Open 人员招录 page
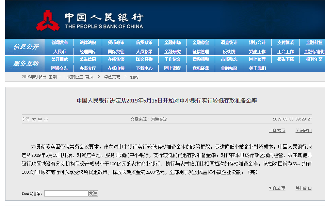Image resolution: width=325 pixels, height=206 pixels. click(x=144, y=52)
